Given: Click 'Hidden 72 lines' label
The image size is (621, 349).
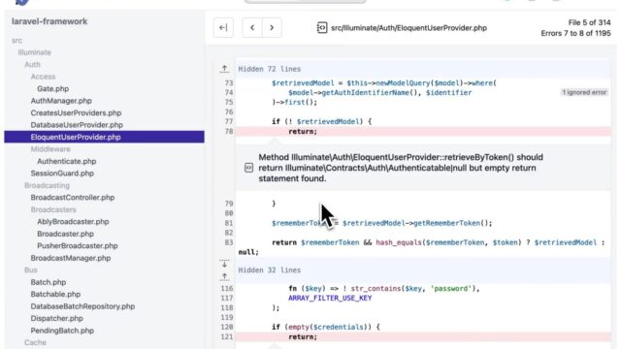Looking at the screenshot, I should tap(270, 69).
